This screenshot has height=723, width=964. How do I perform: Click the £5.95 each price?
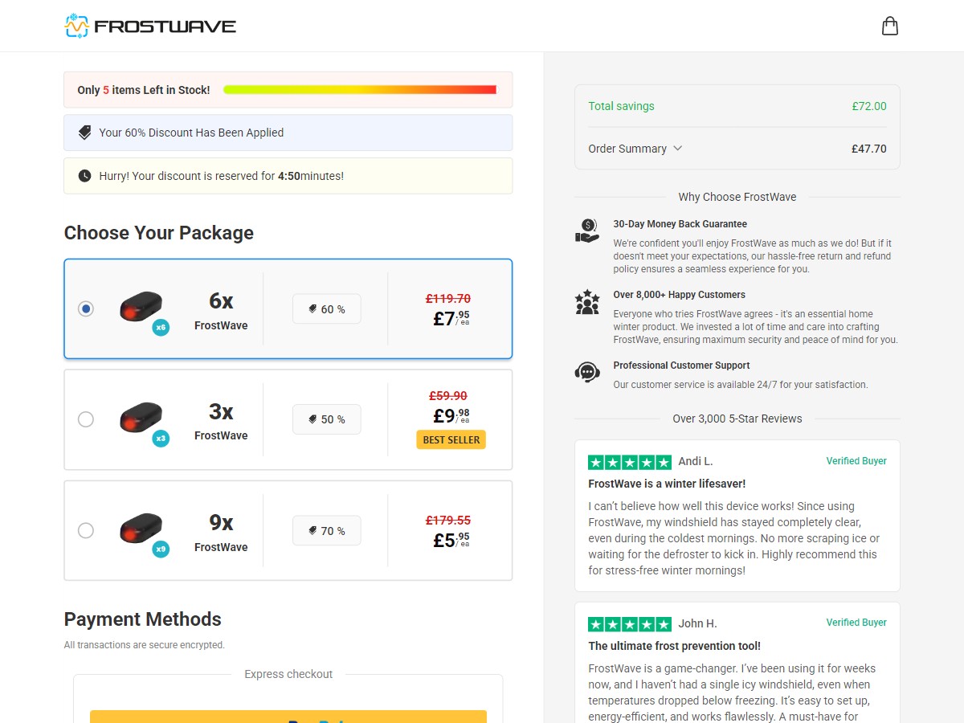451,540
